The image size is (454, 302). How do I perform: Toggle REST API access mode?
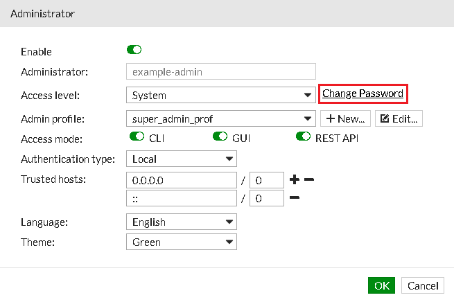click(x=303, y=137)
